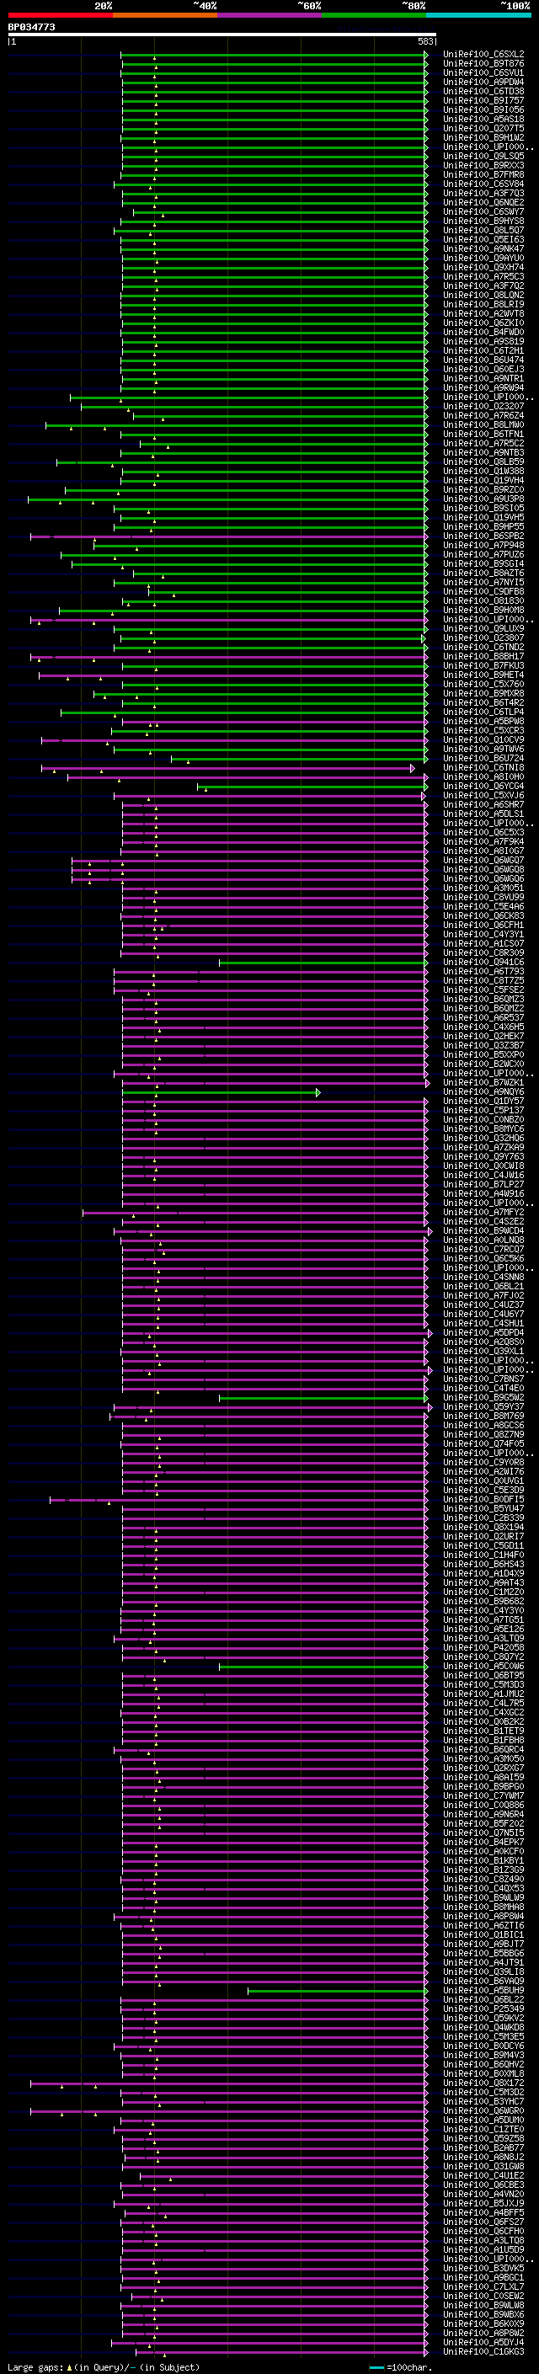Select hit label UniRef100_A2WVT8
The height and width of the screenshot is (2374, 539).
click(483, 313)
